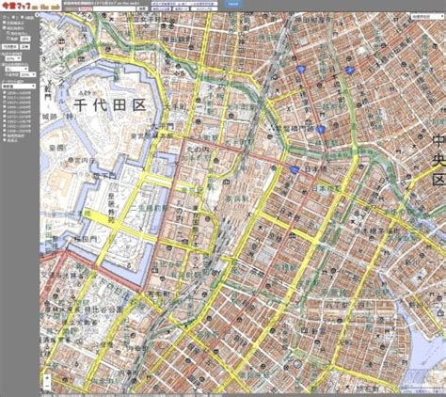Screen dimensions: 446x397
Task: Toggle the second checkbox in the sidebar
Action: point(5,27)
